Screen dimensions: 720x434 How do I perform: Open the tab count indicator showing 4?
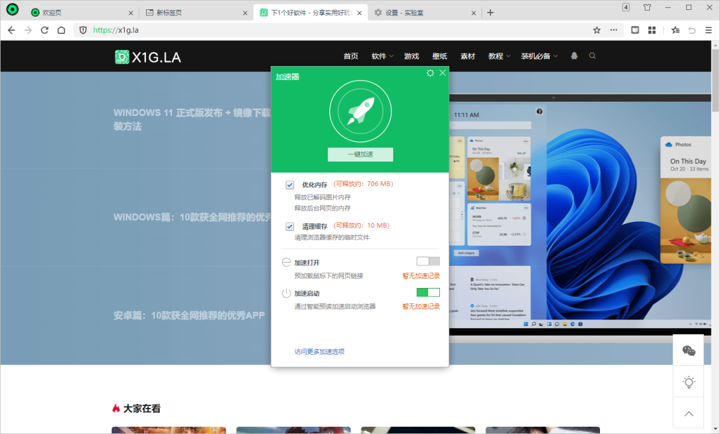(626, 7)
